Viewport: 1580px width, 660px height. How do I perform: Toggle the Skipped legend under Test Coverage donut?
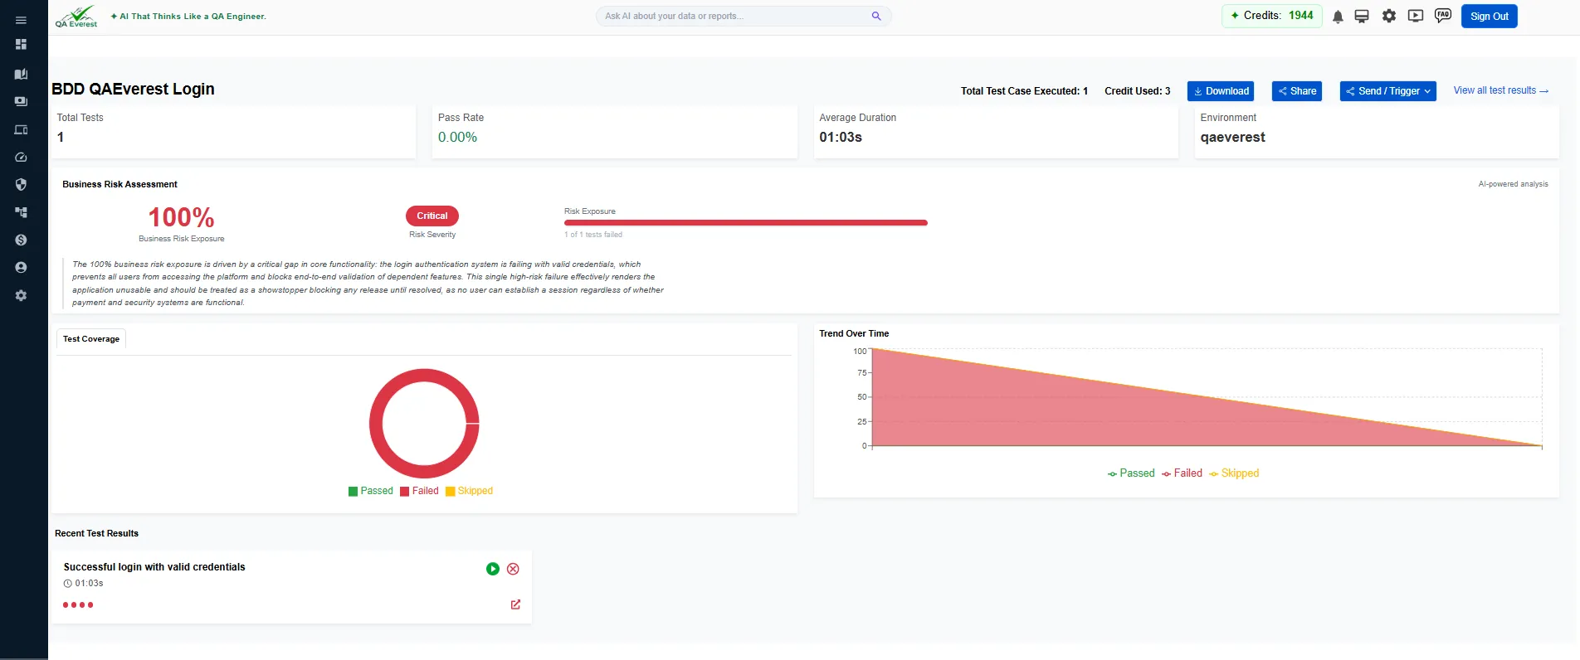[x=469, y=491]
